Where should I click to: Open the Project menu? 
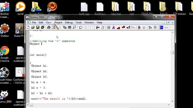tap(58, 22)
